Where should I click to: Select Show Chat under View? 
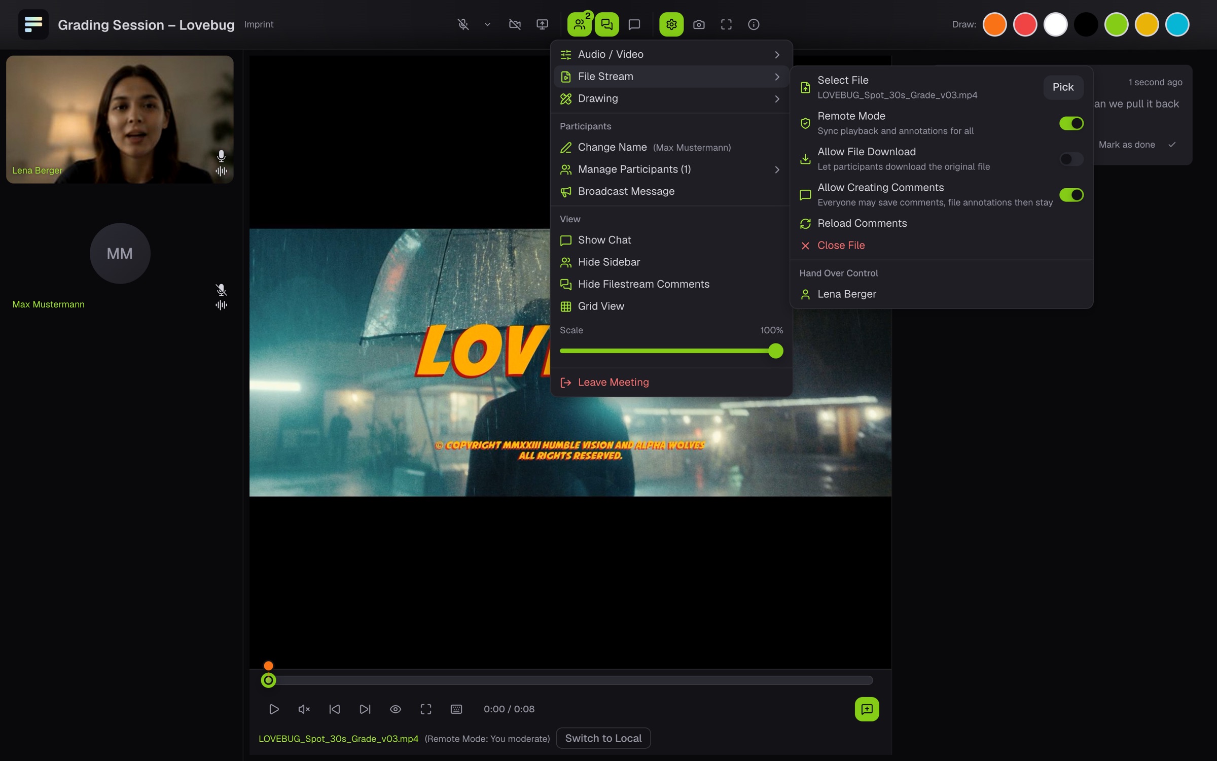671,240
